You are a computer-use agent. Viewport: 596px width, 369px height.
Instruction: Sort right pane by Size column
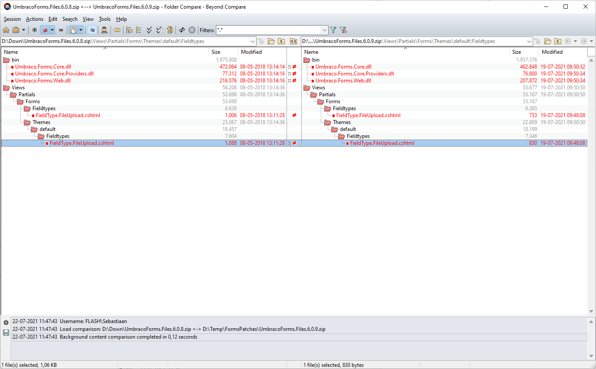point(524,52)
